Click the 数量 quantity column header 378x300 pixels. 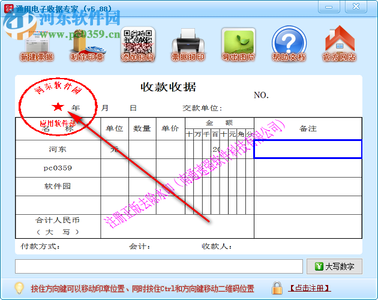pos(142,128)
